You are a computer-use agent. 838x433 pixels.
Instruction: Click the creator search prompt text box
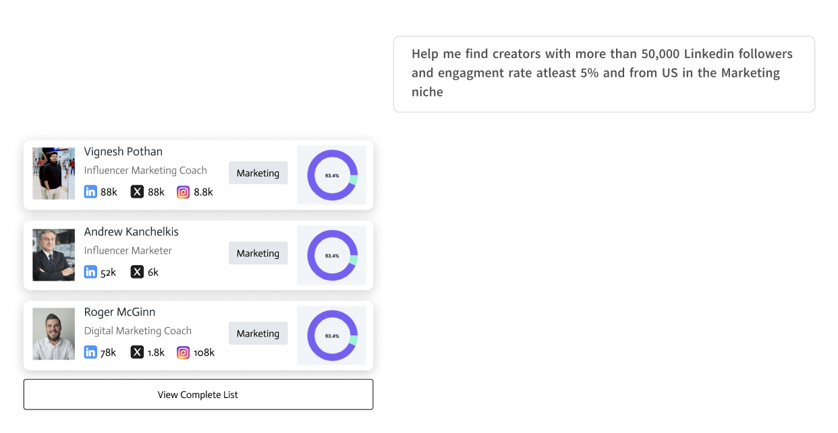click(604, 74)
